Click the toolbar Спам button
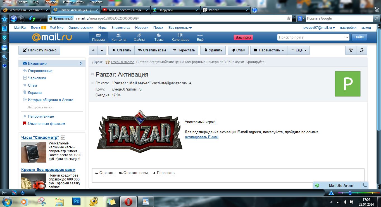Viewport: 381px width, 207px height. pyautogui.click(x=238, y=50)
